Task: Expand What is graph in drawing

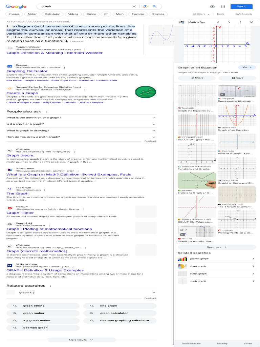Action: tap(81, 130)
